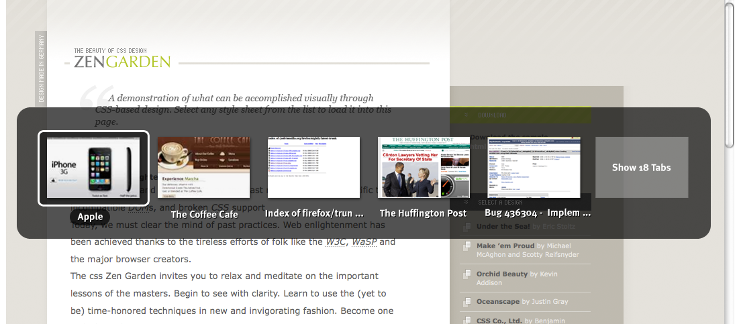Open the CSS Co., Ltd. design link
The width and height of the screenshot is (739, 324).
coord(499,321)
